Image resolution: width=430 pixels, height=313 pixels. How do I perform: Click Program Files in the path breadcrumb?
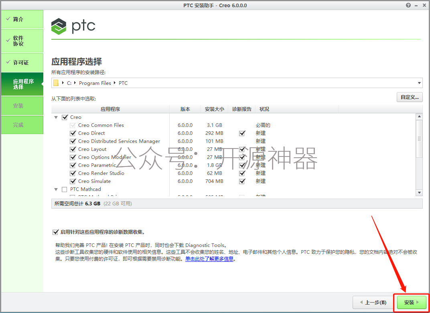click(x=95, y=83)
